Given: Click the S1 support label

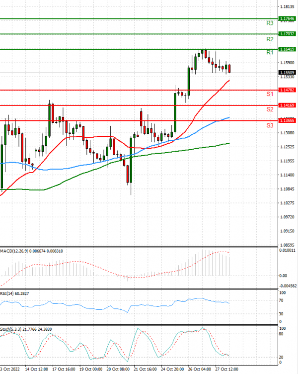Looking at the screenshot, I should click(x=270, y=94).
